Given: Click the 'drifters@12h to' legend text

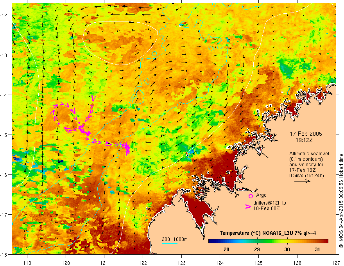Looking at the screenshot, I should [270, 203].
